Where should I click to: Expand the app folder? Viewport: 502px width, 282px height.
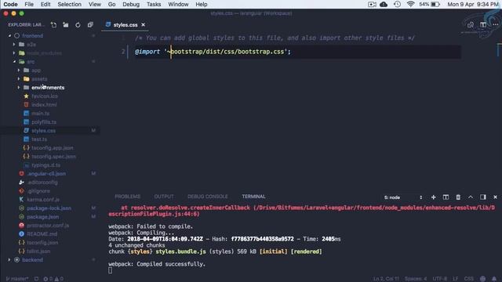(19, 70)
